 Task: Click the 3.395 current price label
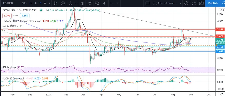pos(220,40)
